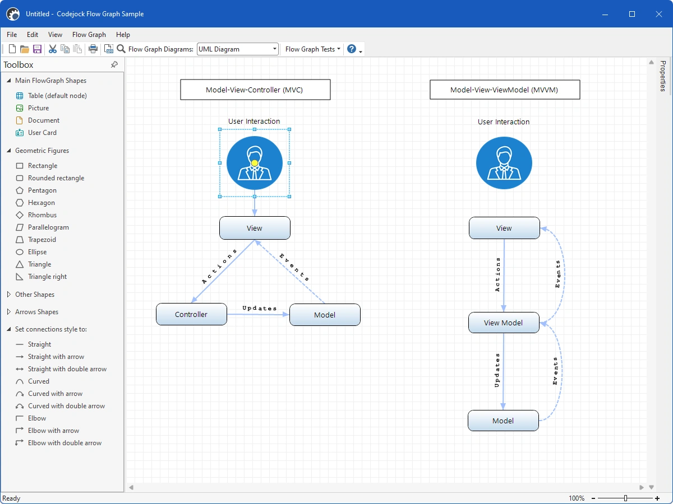Click the Open folder toolbar icon

tap(25, 49)
